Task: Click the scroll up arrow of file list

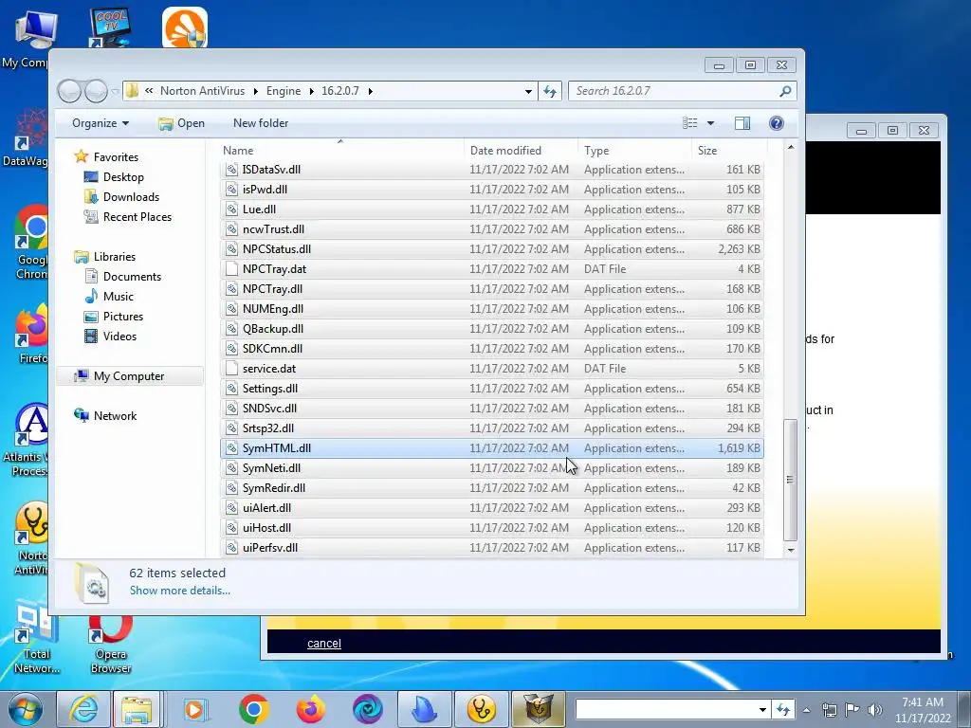Action: (x=790, y=147)
